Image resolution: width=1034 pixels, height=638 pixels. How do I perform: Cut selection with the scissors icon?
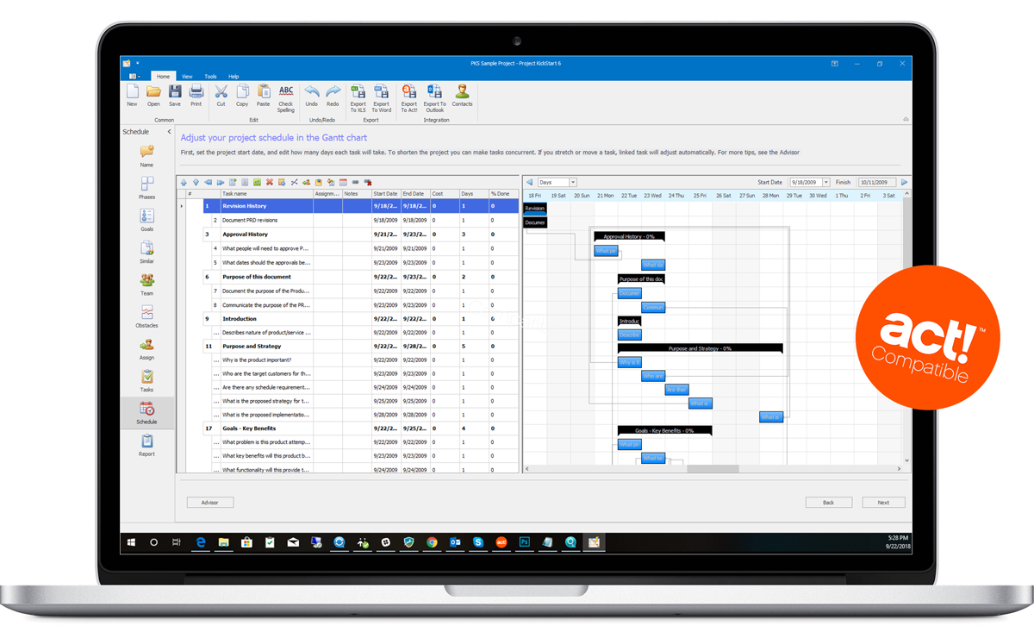[221, 96]
